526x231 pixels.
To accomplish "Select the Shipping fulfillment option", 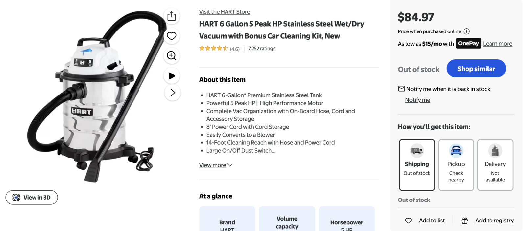I will (417, 165).
